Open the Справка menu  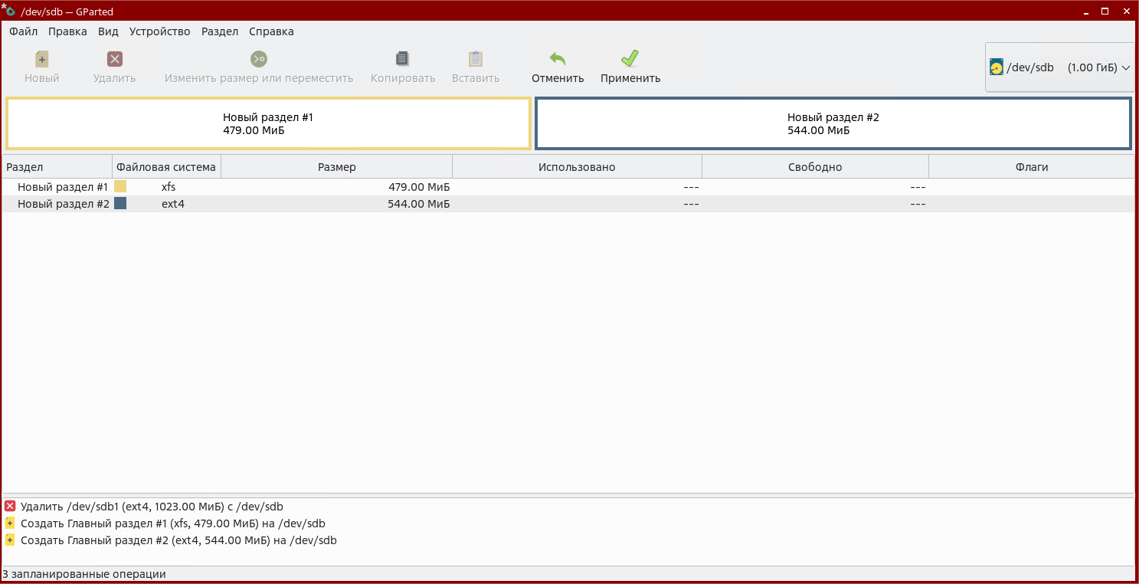(271, 31)
